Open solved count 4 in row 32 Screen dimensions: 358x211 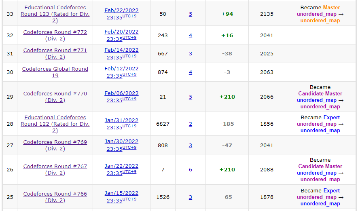[x=191, y=35]
